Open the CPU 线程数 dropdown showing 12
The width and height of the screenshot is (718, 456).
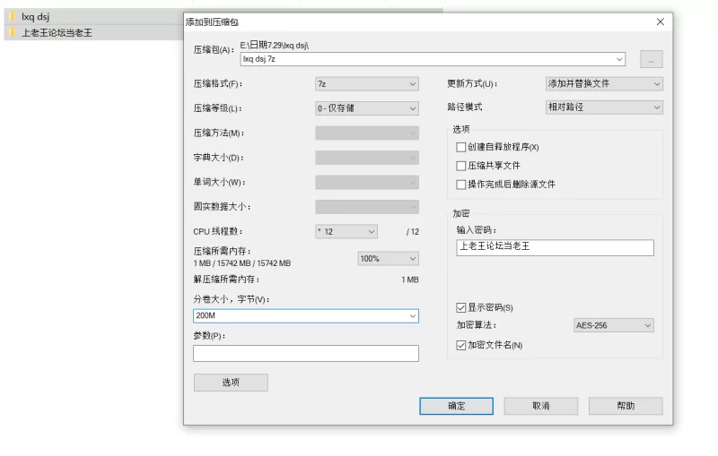346,232
